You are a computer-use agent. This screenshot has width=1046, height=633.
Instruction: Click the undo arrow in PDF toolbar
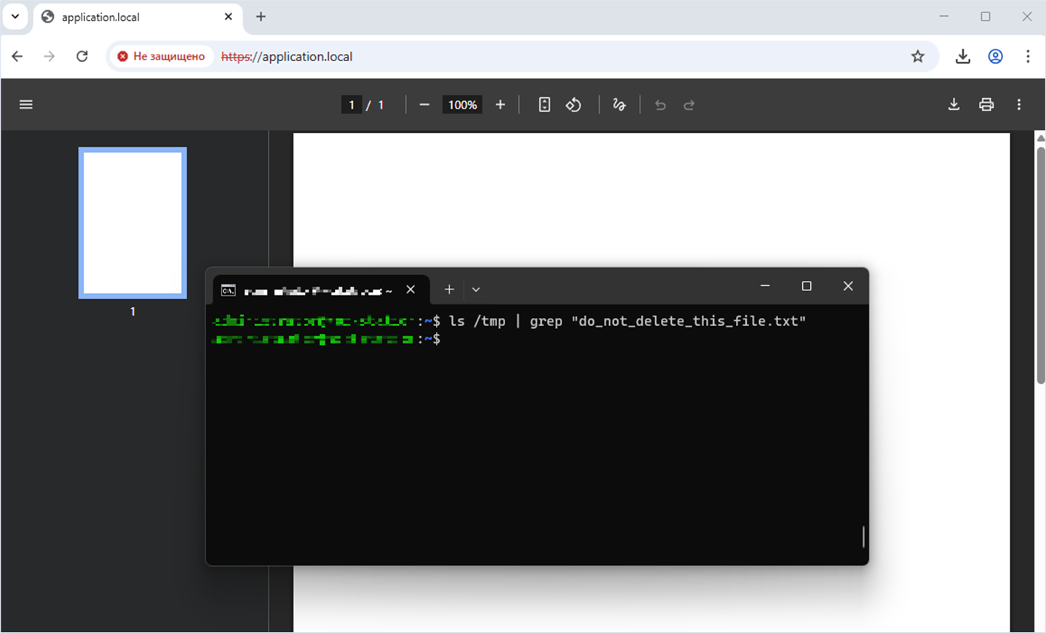[x=660, y=105]
